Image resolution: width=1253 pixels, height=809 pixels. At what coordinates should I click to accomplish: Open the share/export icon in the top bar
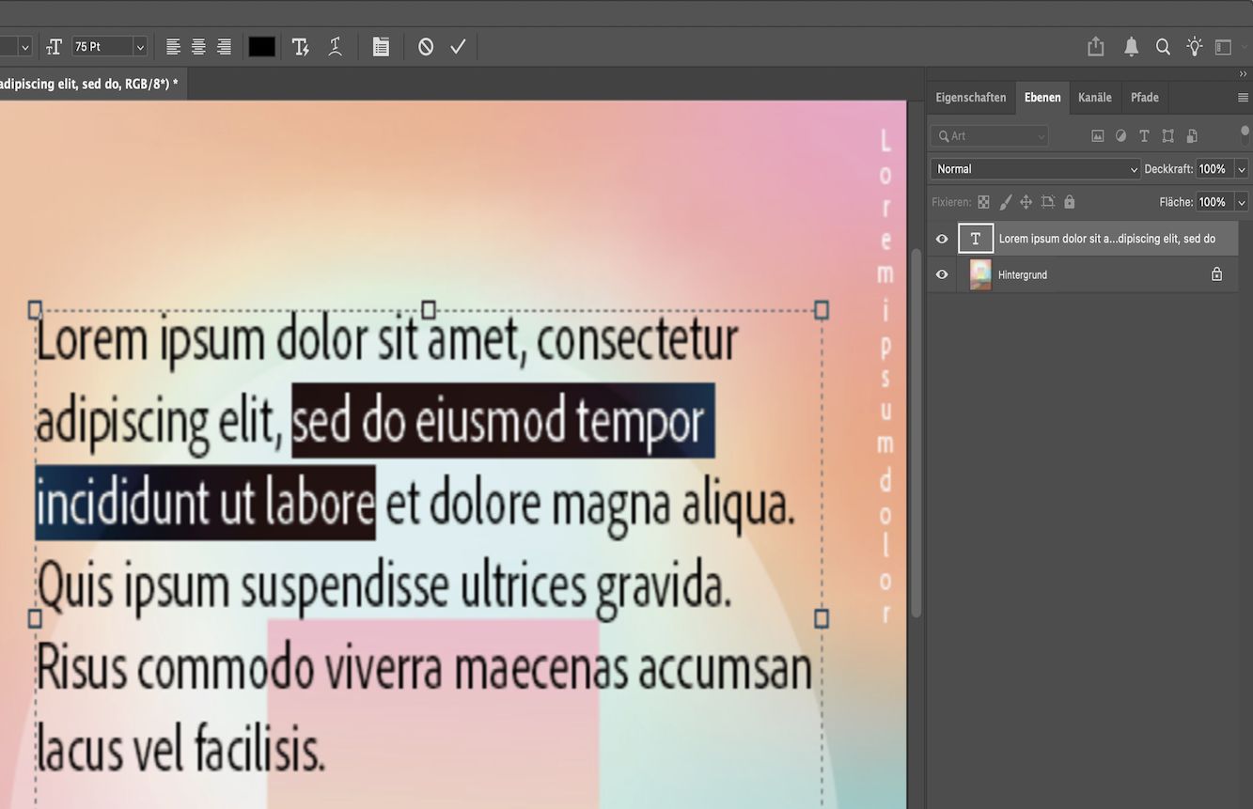(x=1095, y=46)
